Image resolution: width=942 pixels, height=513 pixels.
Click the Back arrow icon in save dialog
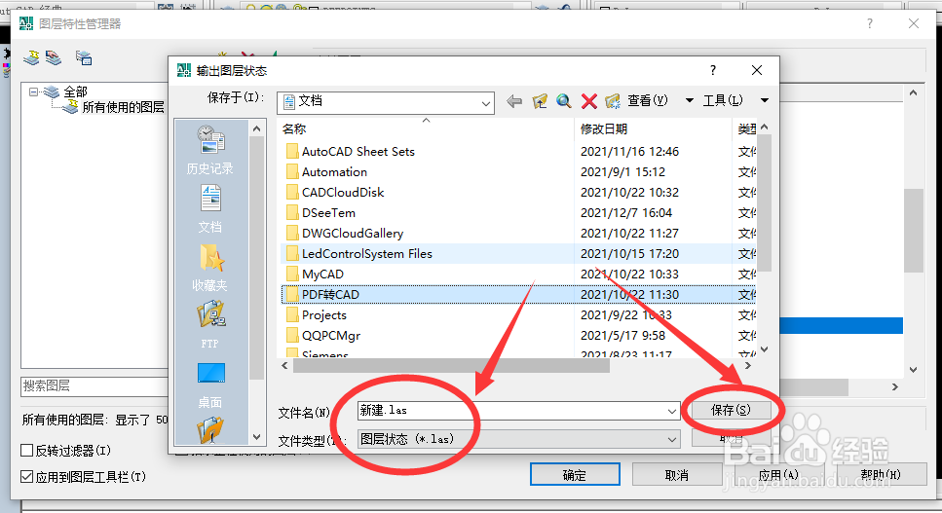pos(513,101)
